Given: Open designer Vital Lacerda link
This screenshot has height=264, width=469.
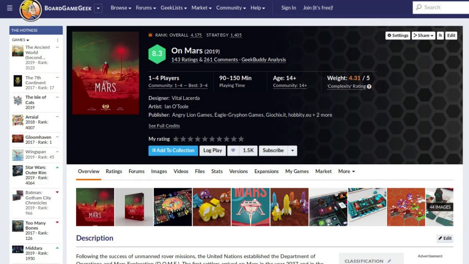Looking at the screenshot, I should click(186, 98).
